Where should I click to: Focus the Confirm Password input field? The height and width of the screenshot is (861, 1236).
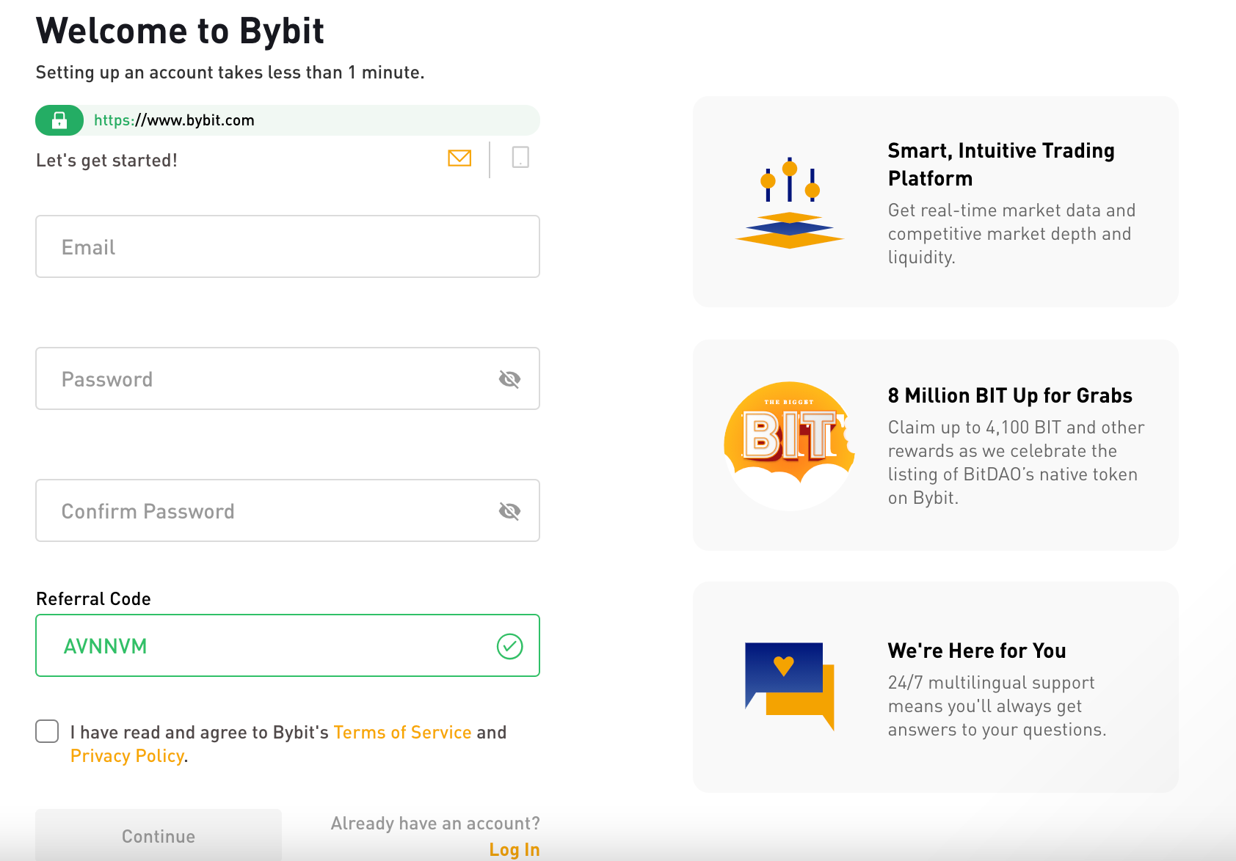click(288, 510)
